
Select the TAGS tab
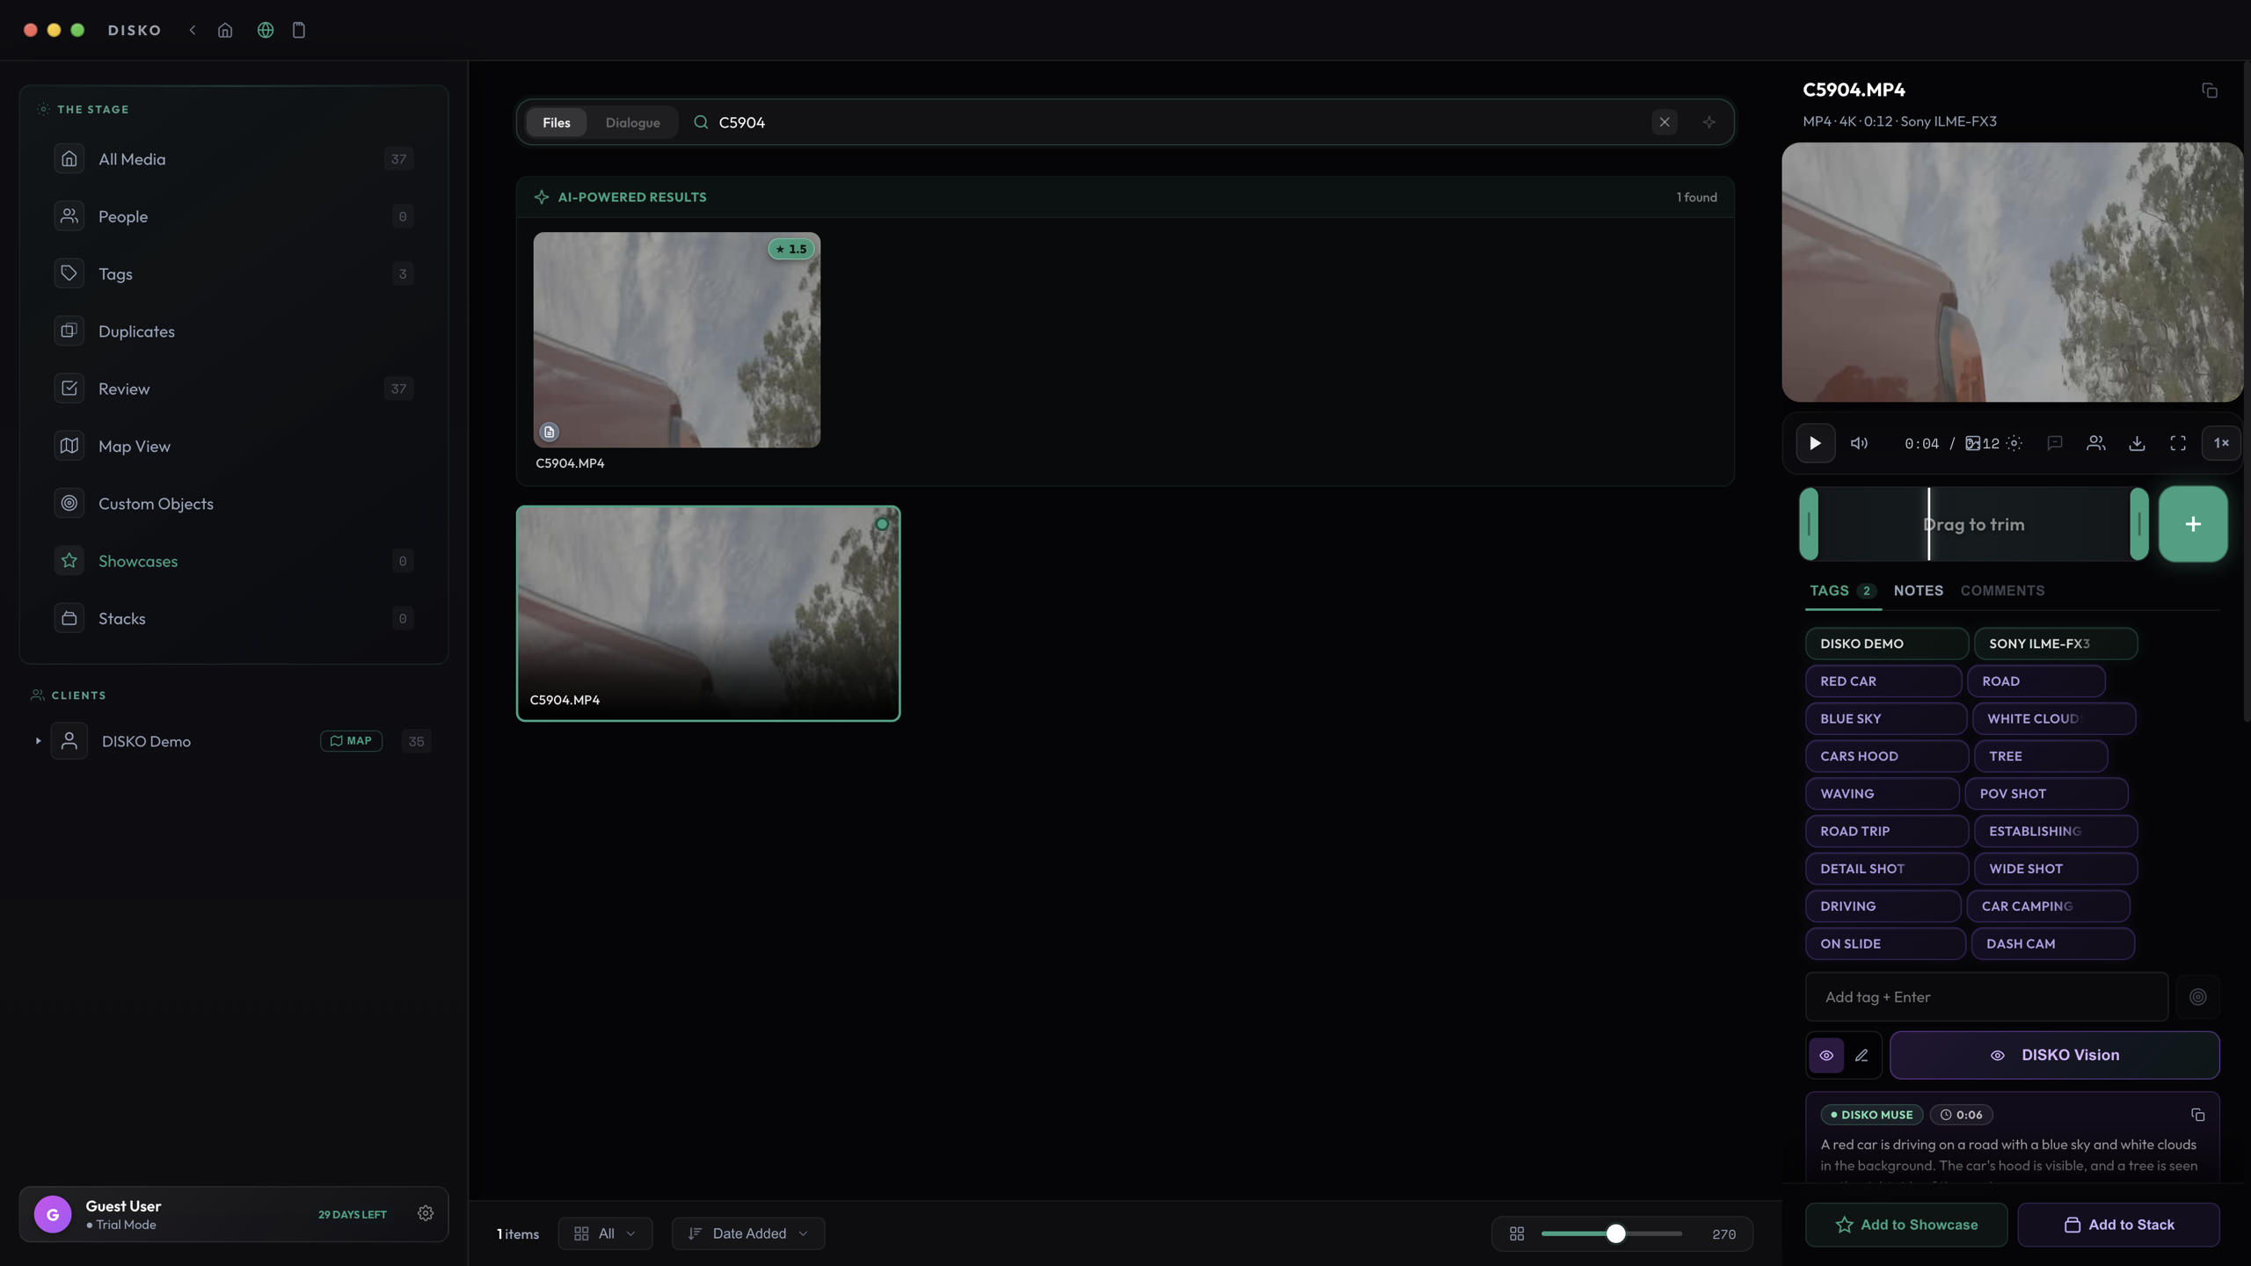point(1843,591)
